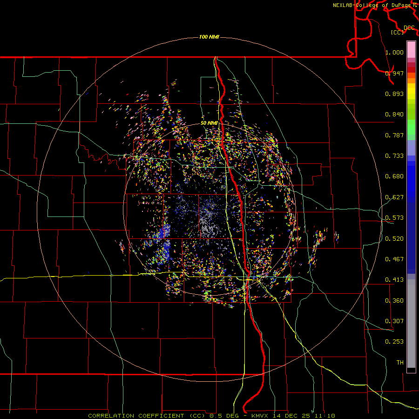Select the 0.733 scale value
The height and width of the screenshot is (419, 419).
tap(394, 156)
